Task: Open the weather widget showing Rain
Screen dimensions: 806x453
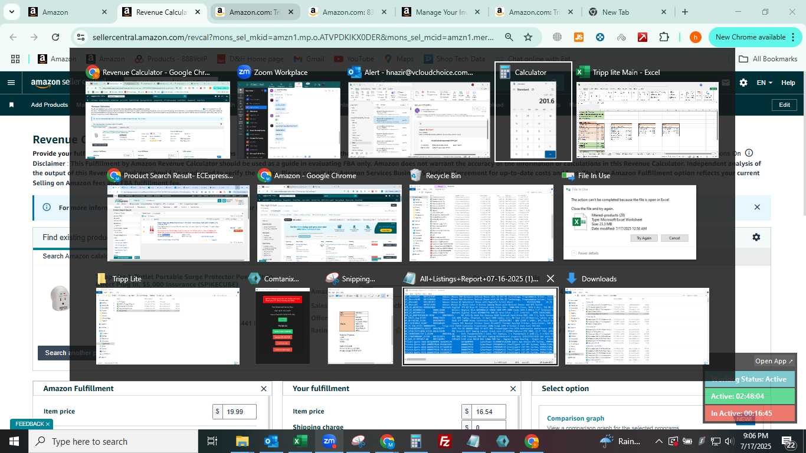Action: 620,441
